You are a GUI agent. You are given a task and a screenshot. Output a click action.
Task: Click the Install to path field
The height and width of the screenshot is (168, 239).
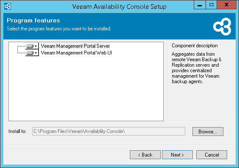pyautogui.click(x=109, y=131)
